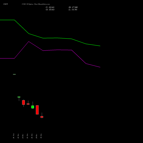This screenshot has width=143, height=143.
Task: Select the 26 Nov date label
Action: [x=14, y=136]
